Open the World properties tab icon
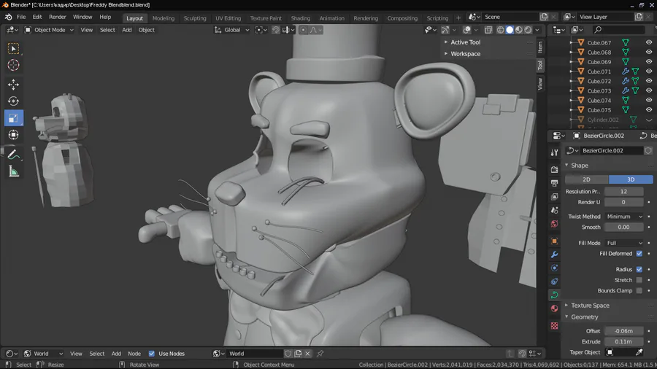The height and width of the screenshot is (369, 657). 554,225
